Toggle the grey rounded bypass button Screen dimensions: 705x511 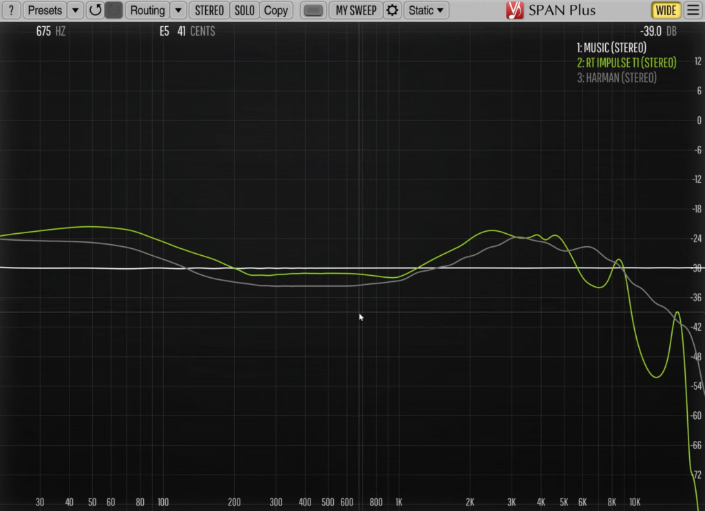pyautogui.click(x=313, y=10)
